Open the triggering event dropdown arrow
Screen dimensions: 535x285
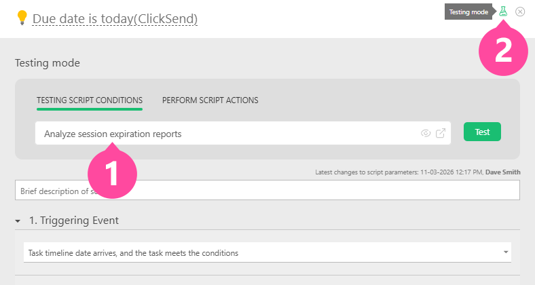[506, 252]
